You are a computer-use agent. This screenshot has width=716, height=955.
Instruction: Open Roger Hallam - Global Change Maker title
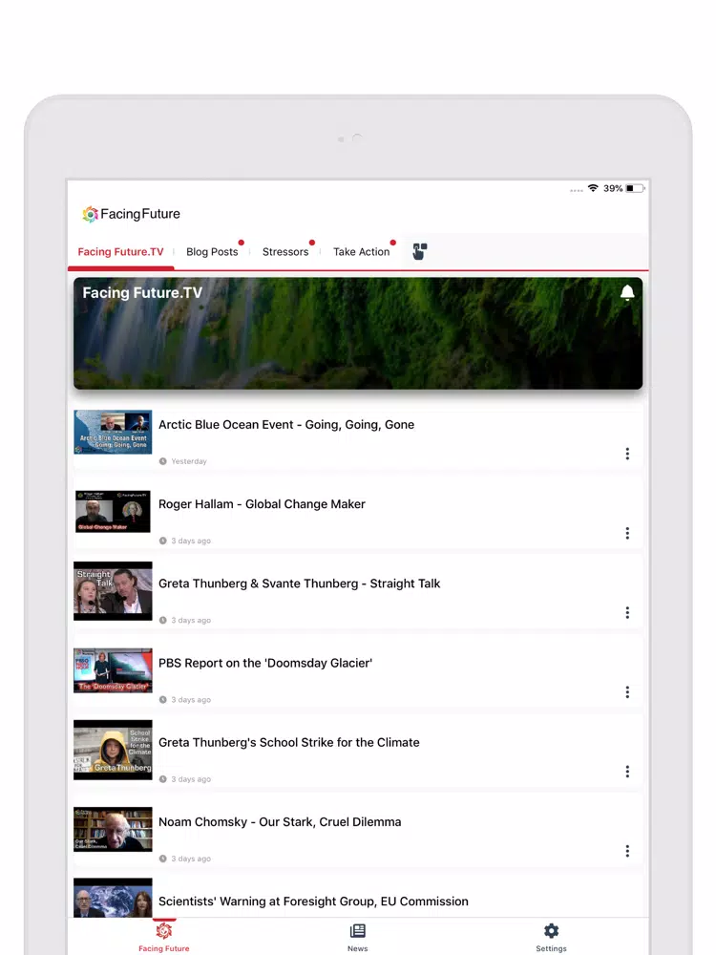pos(262,504)
